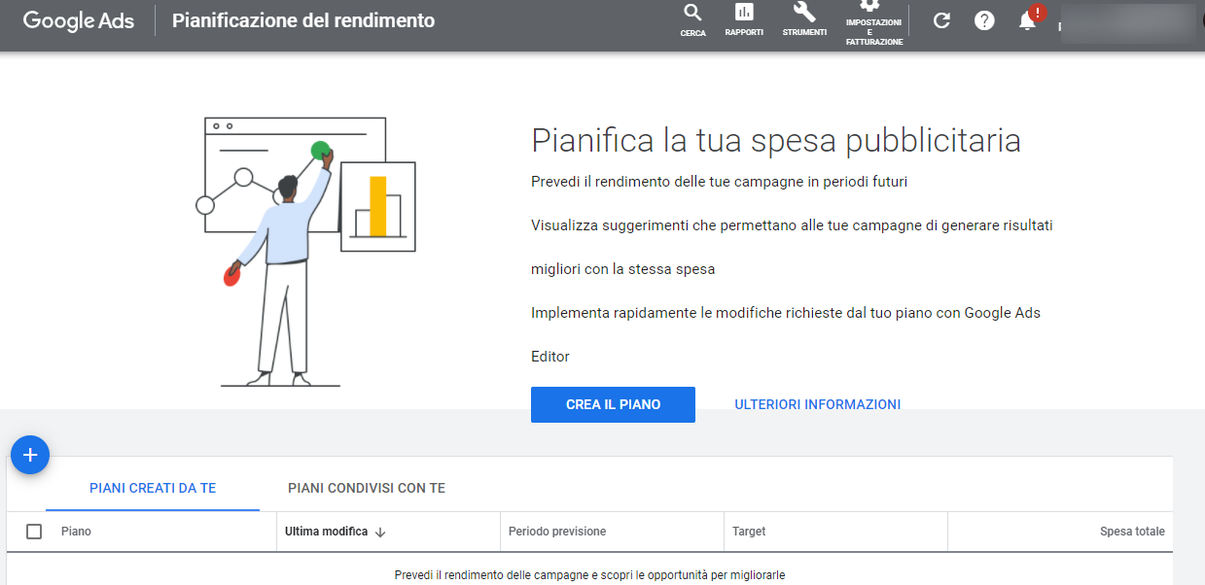Image resolution: width=1205 pixels, height=585 pixels.
Task: Click the Periodo previsione column header
Action: click(554, 532)
